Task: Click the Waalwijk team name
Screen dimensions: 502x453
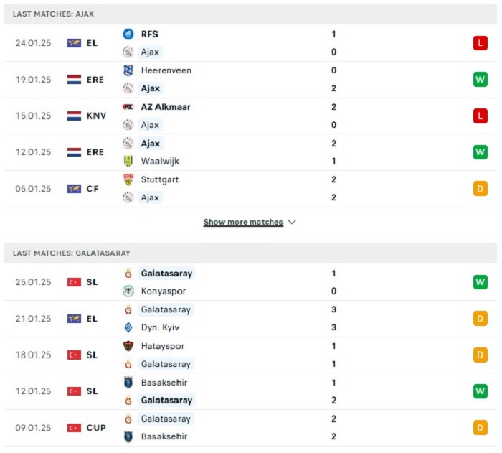Action: click(x=160, y=161)
